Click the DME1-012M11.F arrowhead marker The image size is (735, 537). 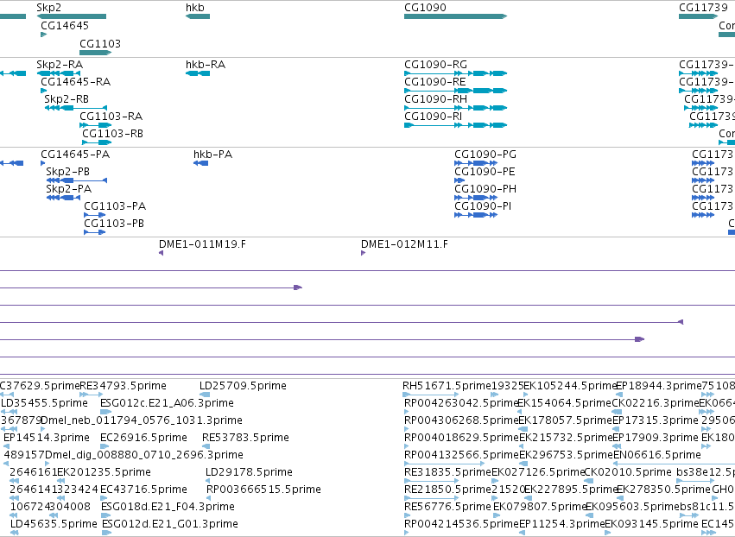[x=364, y=253]
